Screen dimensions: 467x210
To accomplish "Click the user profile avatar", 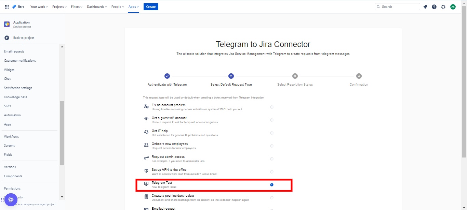I will 453,7.
